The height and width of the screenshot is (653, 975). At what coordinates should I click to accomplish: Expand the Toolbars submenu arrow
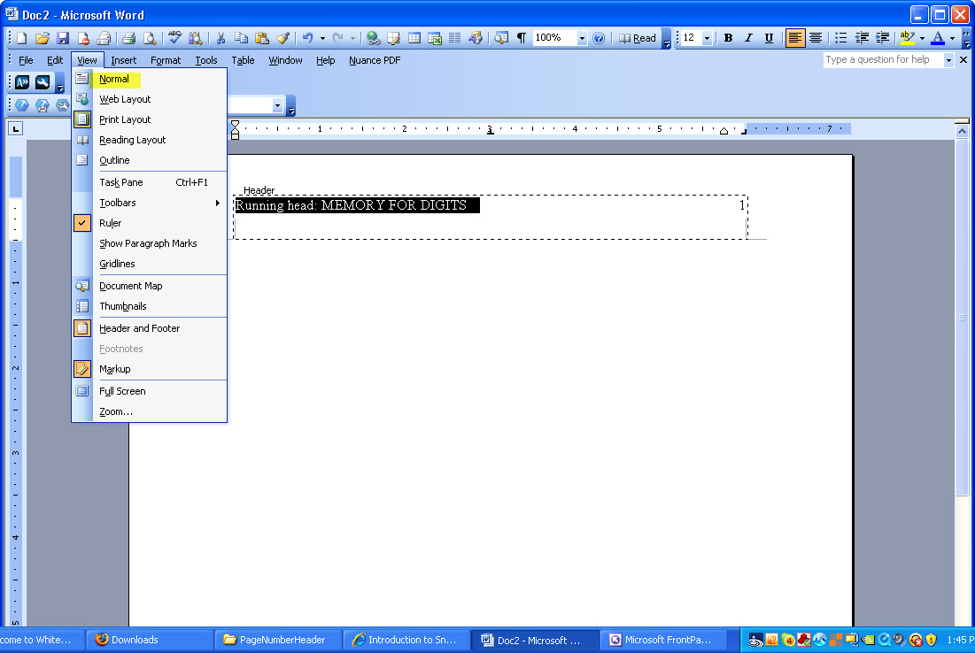tap(218, 203)
